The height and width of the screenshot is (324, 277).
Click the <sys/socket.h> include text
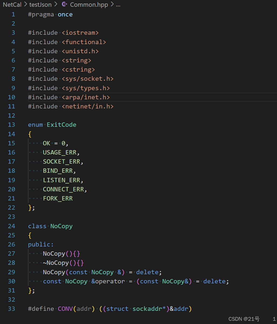pyautogui.click(x=88, y=79)
